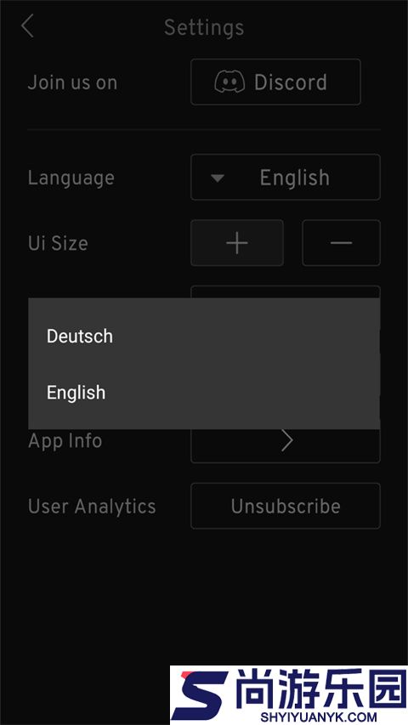Click the Join us on label

point(72,82)
